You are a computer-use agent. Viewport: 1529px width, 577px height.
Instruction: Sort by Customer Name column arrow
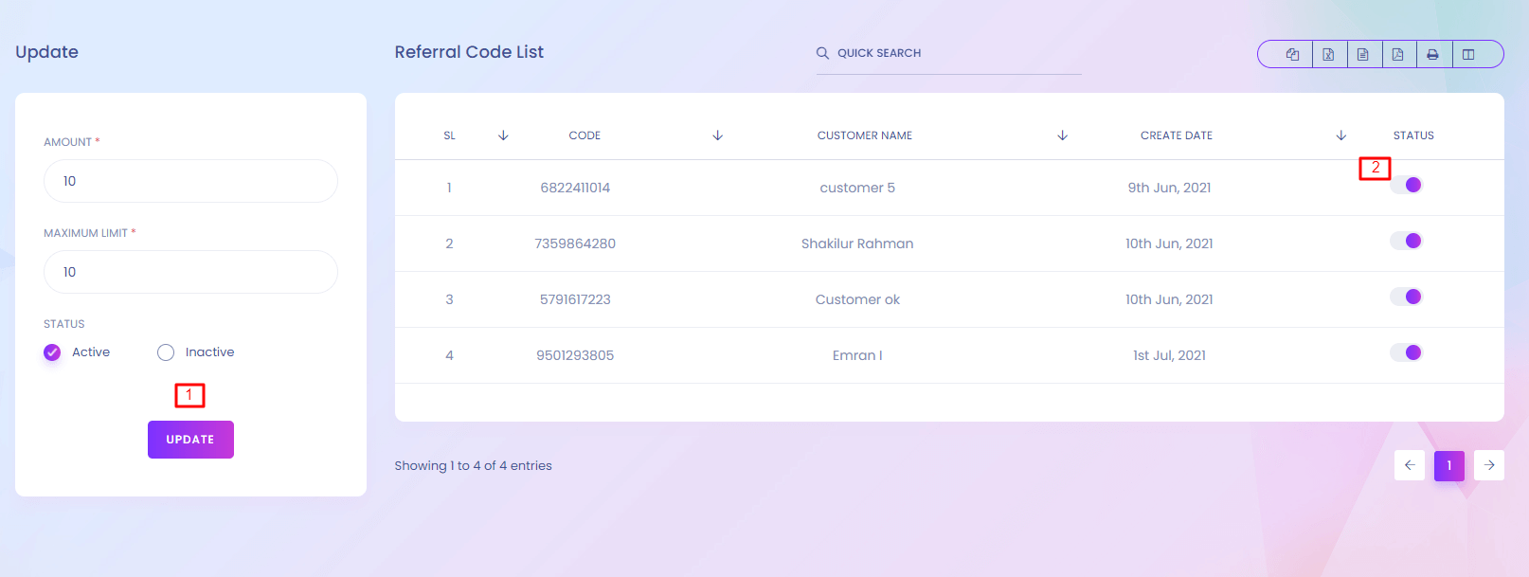point(1062,135)
